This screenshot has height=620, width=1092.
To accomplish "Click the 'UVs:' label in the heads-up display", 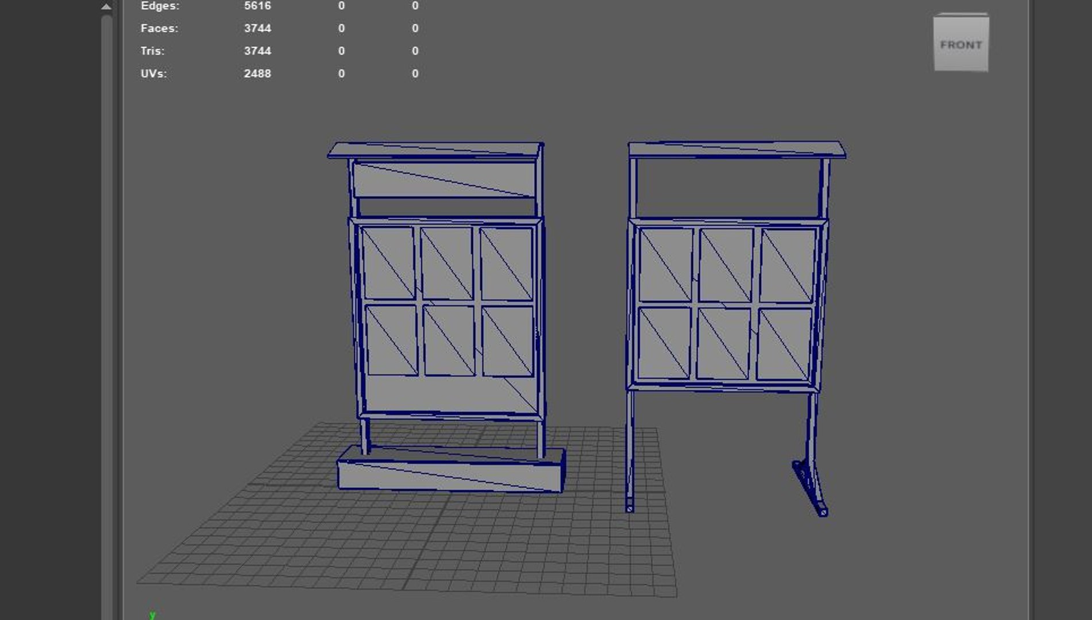I will point(153,73).
